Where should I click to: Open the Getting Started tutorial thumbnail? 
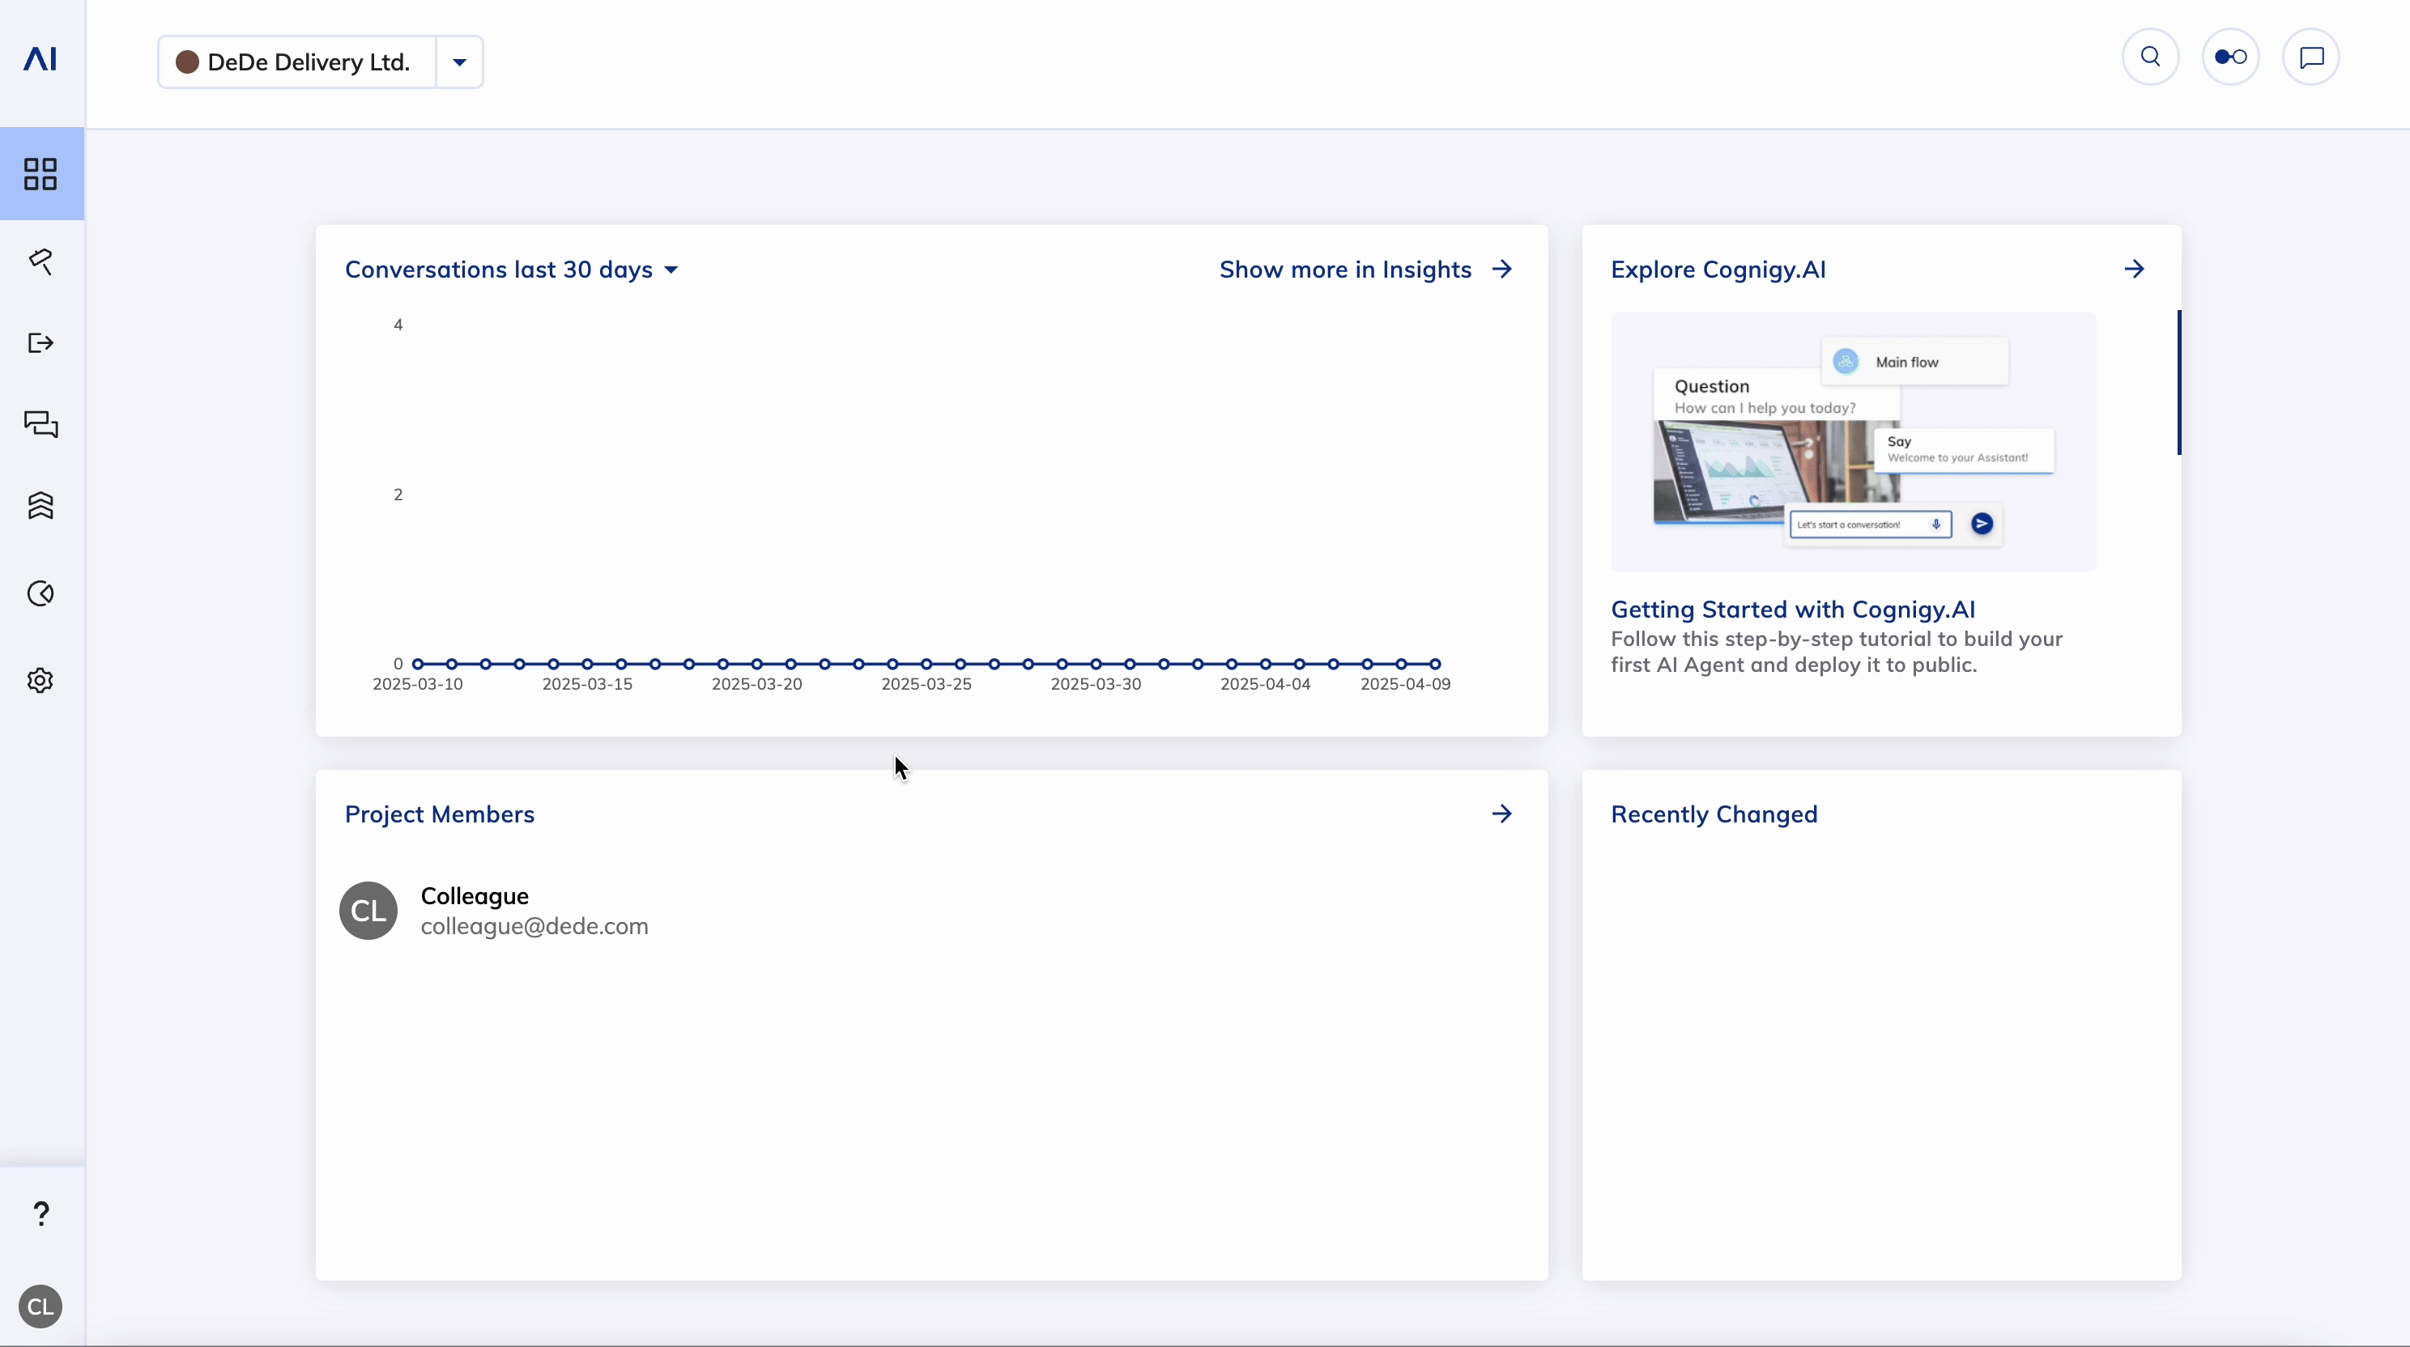point(1854,441)
